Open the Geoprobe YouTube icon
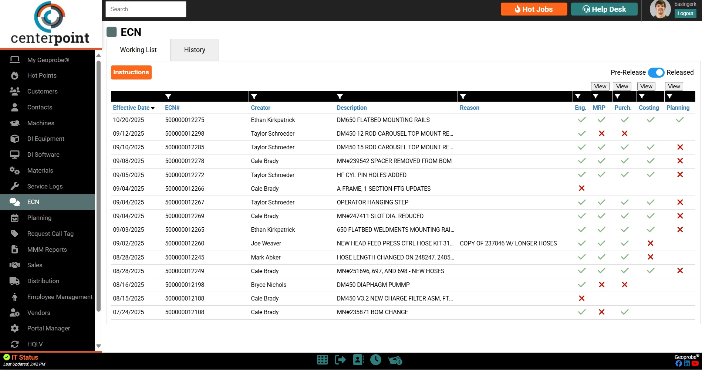This screenshot has height=370, width=702. (x=695, y=364)
